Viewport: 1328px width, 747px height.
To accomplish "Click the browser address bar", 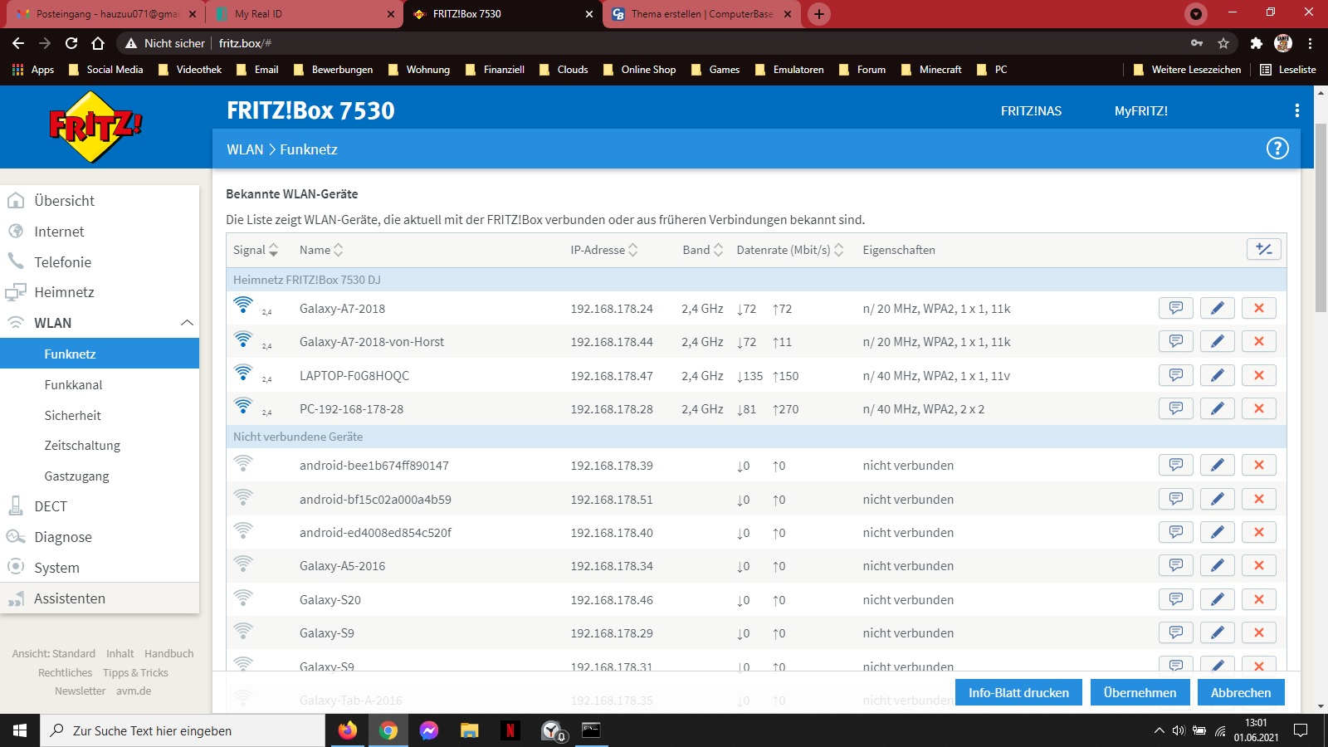I will click(656, 43).
